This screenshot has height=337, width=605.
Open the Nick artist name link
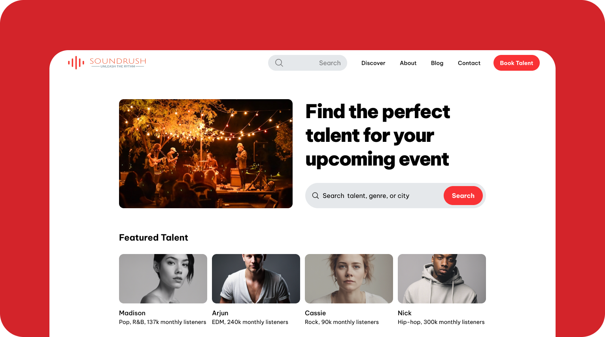click(405, 313)
